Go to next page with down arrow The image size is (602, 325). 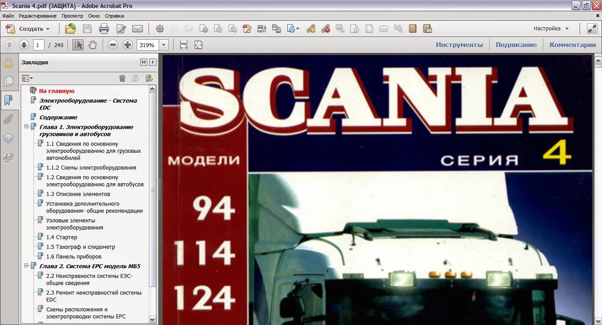coord(24,45)
